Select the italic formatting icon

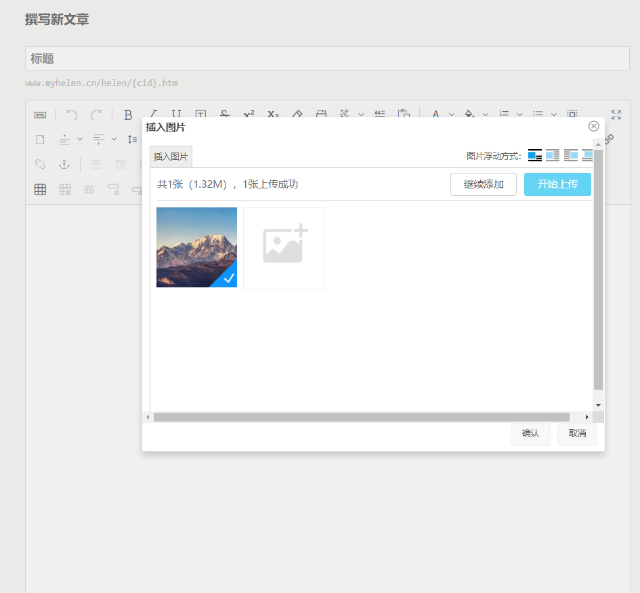coord(153,115)
